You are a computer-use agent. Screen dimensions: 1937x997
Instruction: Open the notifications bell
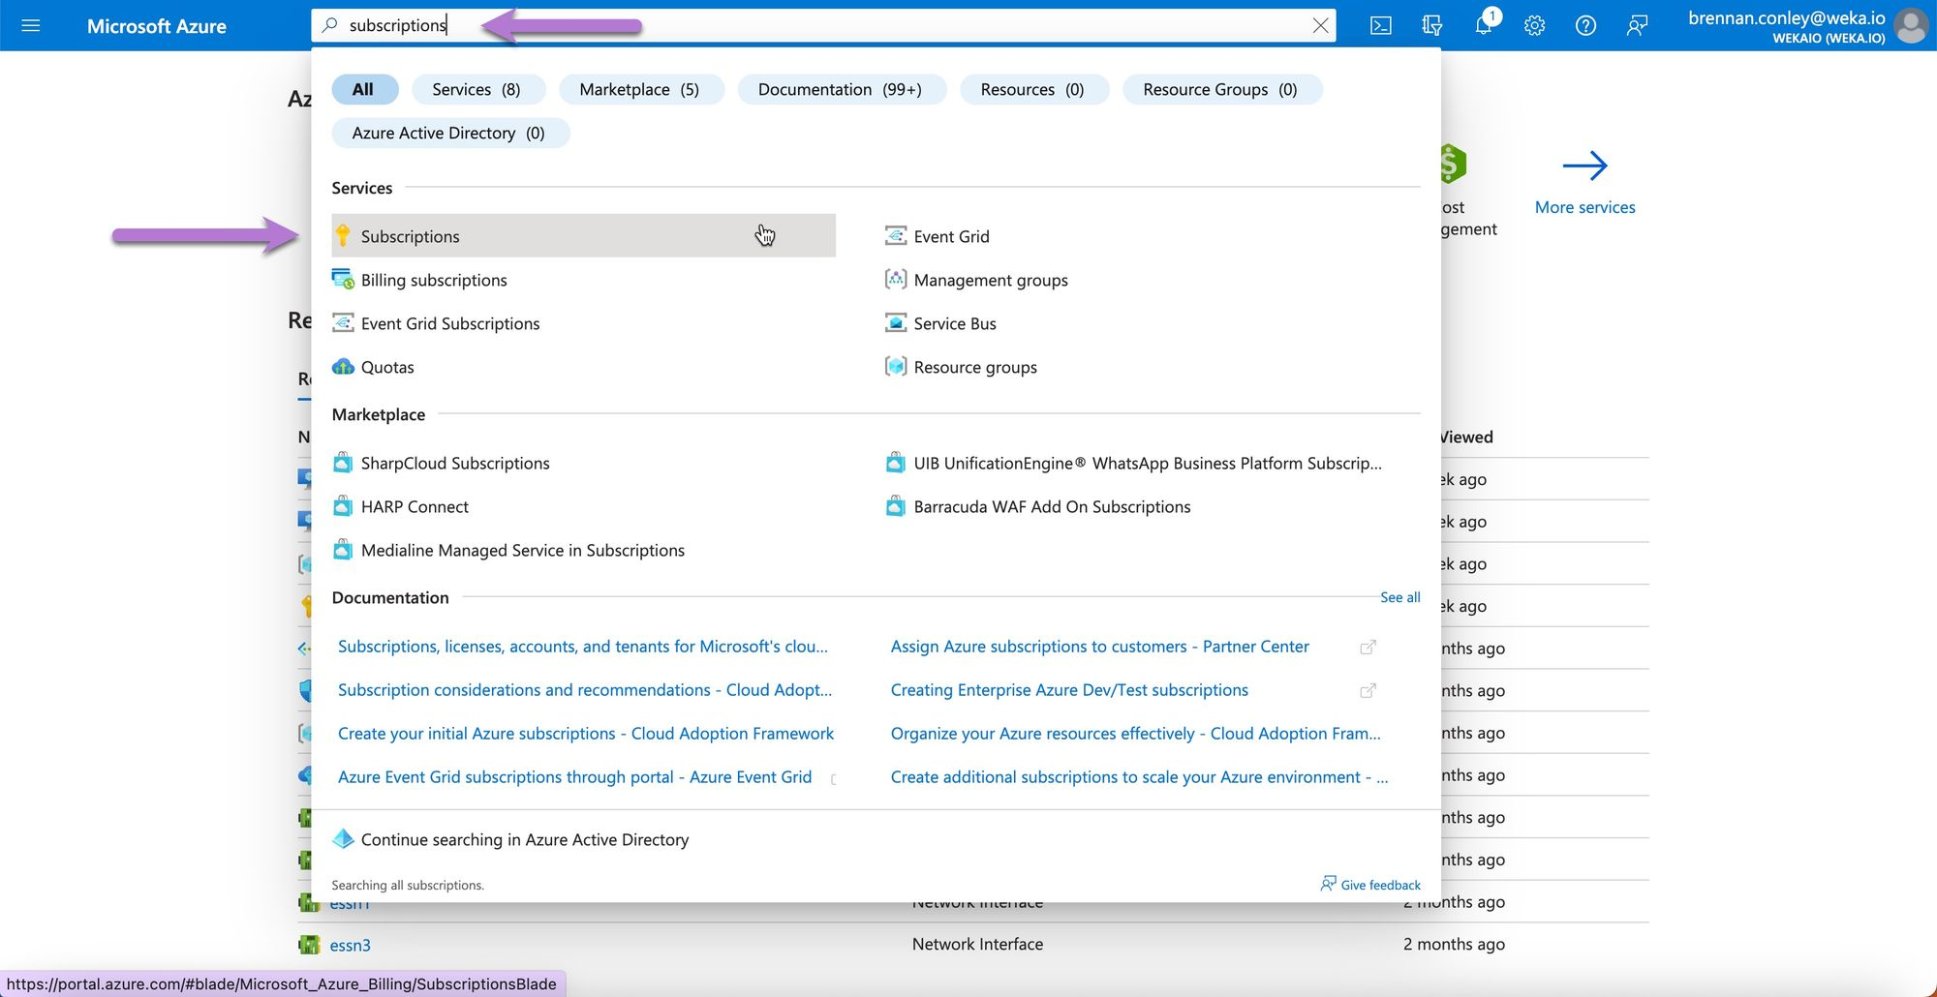(1483, 25)
